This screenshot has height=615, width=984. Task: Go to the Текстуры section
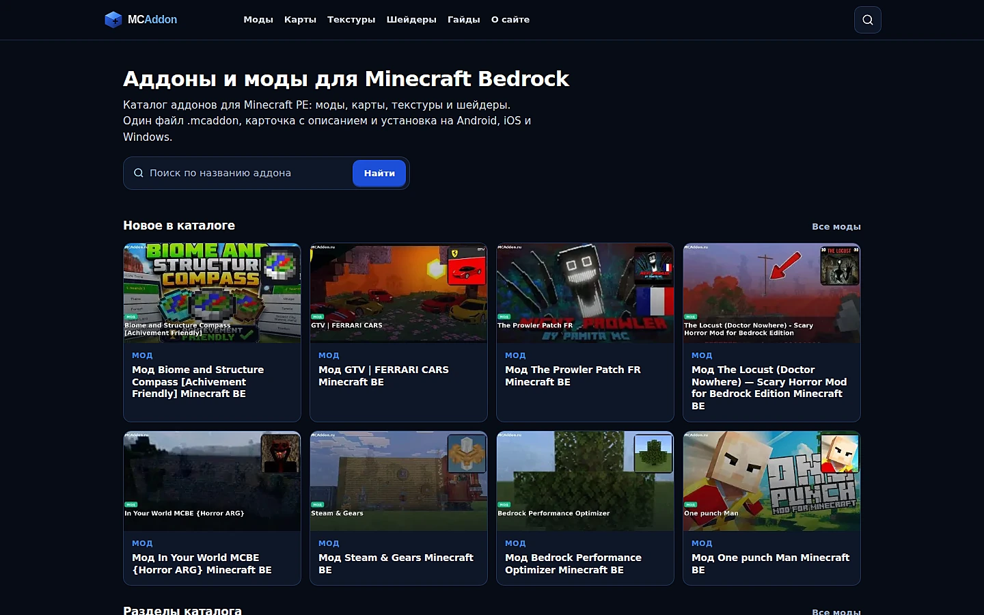pyautogui.click(x=351, y=20)
